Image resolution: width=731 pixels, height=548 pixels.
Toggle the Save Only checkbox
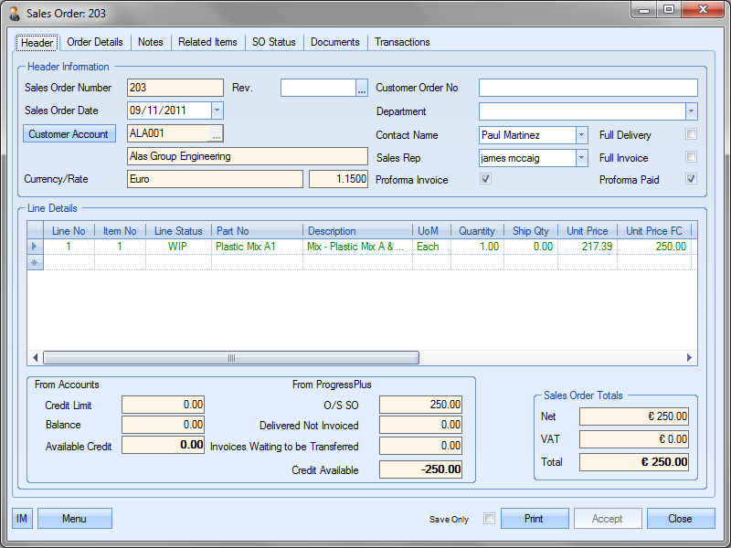pos(489,519)
